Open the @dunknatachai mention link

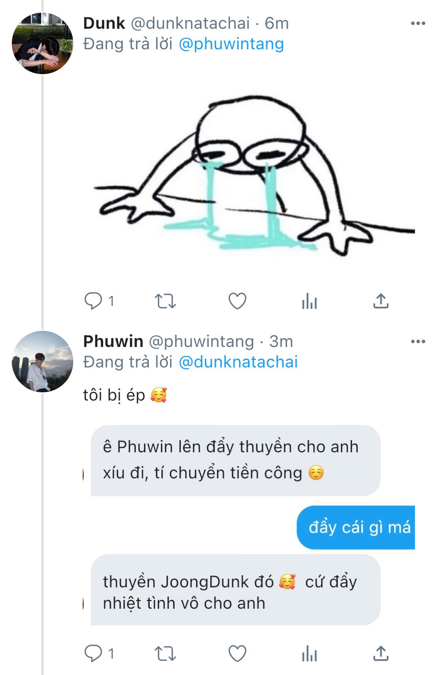pos(238,362)
